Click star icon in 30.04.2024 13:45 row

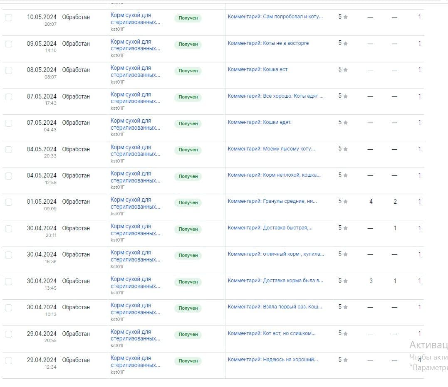pyautogui.click(x=345, y=281)
